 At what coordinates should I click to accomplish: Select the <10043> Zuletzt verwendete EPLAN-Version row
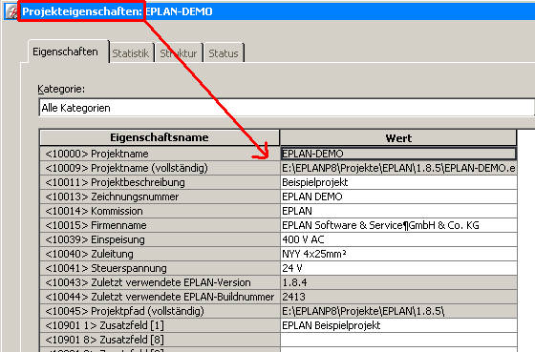278,282
